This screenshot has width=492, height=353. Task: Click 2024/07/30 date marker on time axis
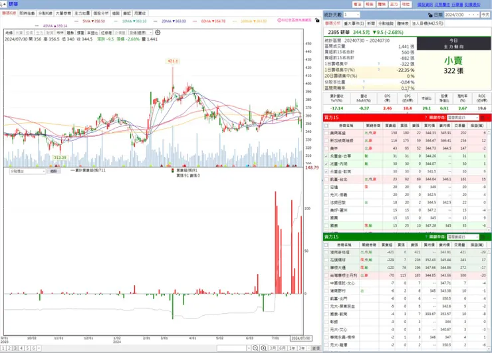pyautogui.click(x=301, y=338)
